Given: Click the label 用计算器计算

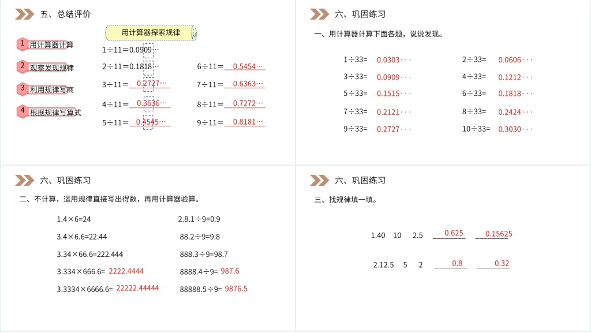Looking at the screenshot, I should pyautogui.click(x=51, y=45).
